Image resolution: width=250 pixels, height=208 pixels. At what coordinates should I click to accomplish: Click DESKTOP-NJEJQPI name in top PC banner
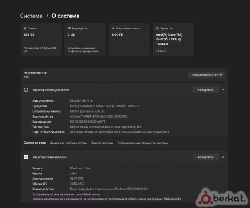(x=36, y=73)
